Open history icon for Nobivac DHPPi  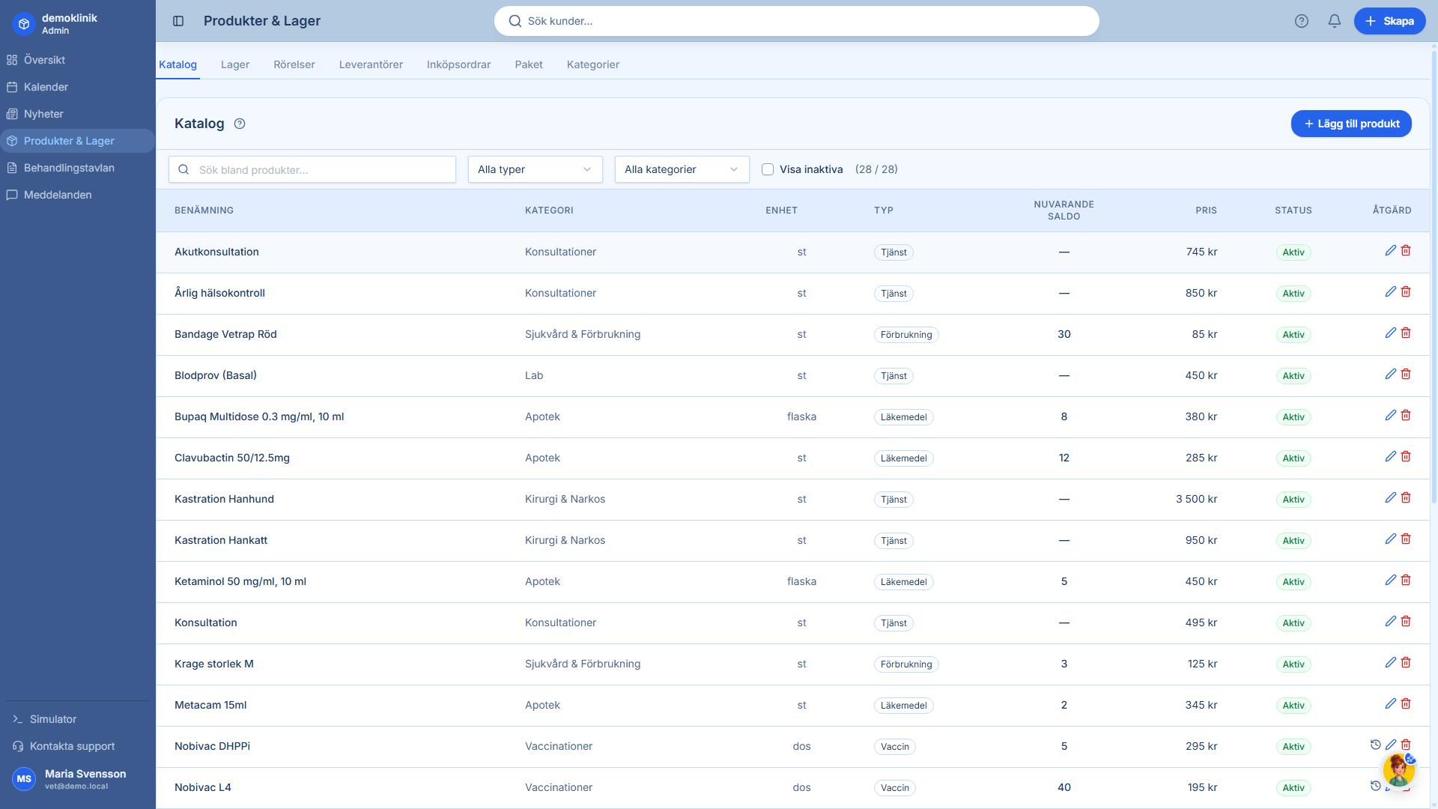point(1375,745)
